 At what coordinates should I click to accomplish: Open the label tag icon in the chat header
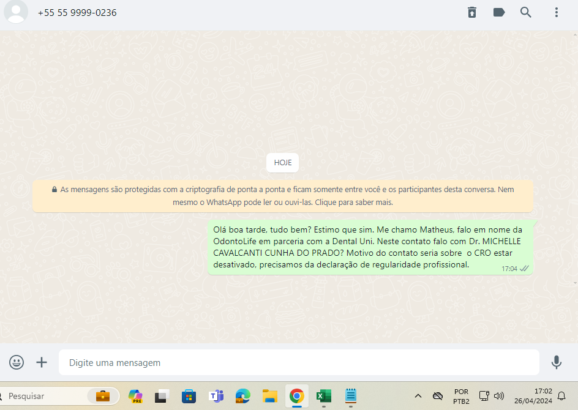pyautogui.click(x=499, y=12)
